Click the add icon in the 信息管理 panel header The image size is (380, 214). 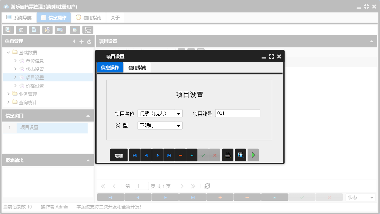(81, 41)
